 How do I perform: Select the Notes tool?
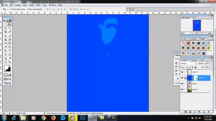point(5,58)
